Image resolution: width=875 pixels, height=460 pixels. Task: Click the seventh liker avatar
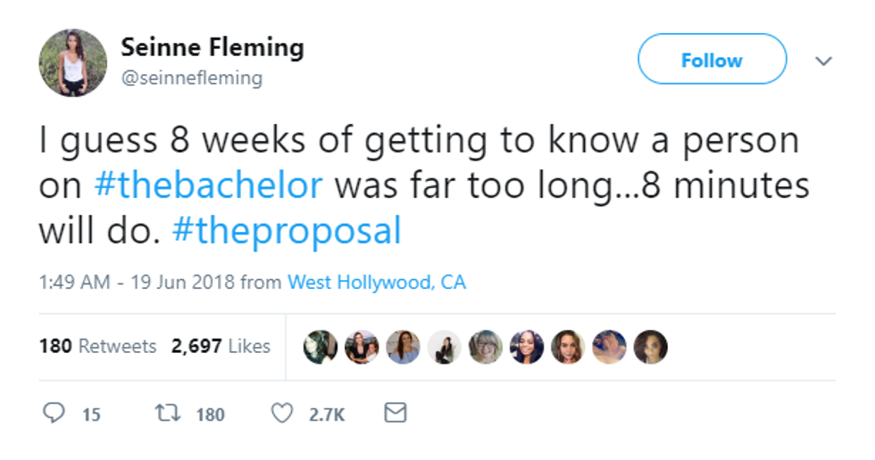[568, 348]
